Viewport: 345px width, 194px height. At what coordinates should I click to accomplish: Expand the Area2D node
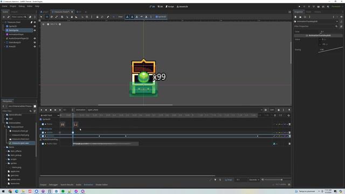click(x=5, y=47)
